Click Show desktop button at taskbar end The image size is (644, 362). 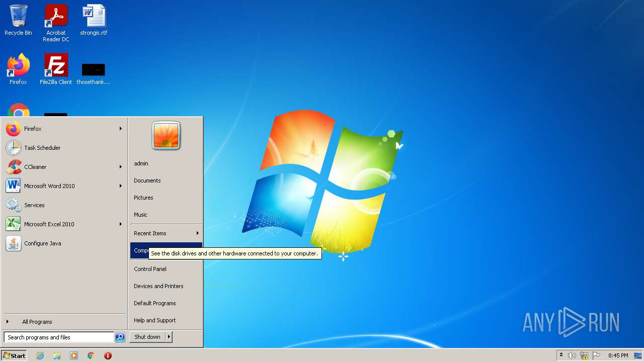coord(638,355)
